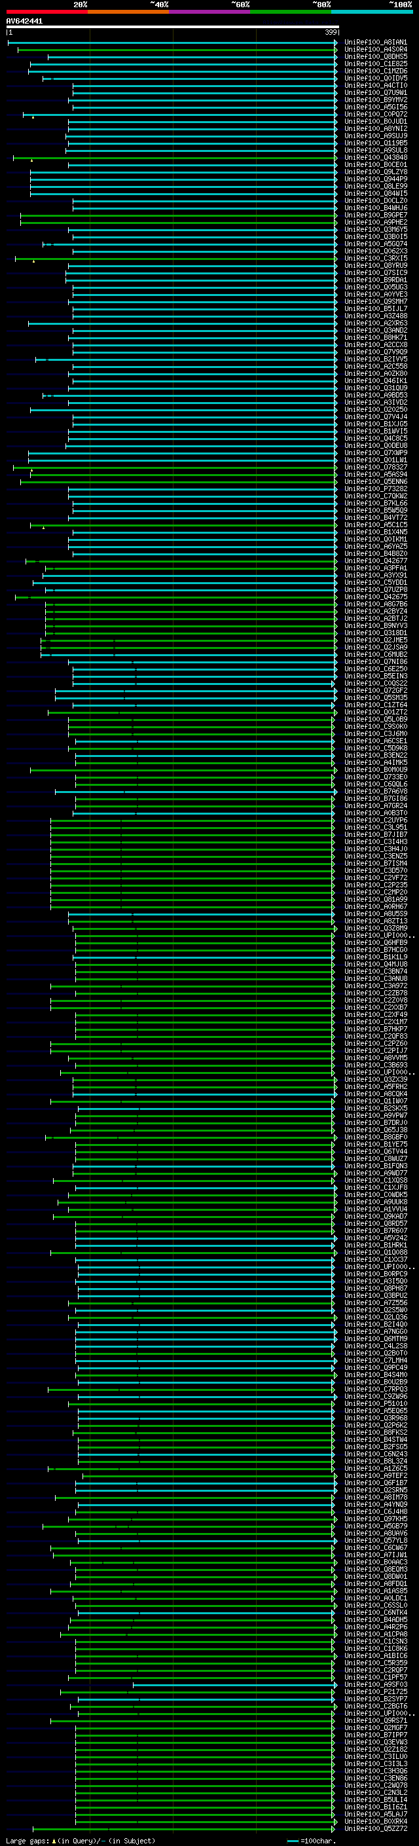419x1846 pixels.
Task: Select the UniRef100_Q8LE99 label
Action: point(375,187)
